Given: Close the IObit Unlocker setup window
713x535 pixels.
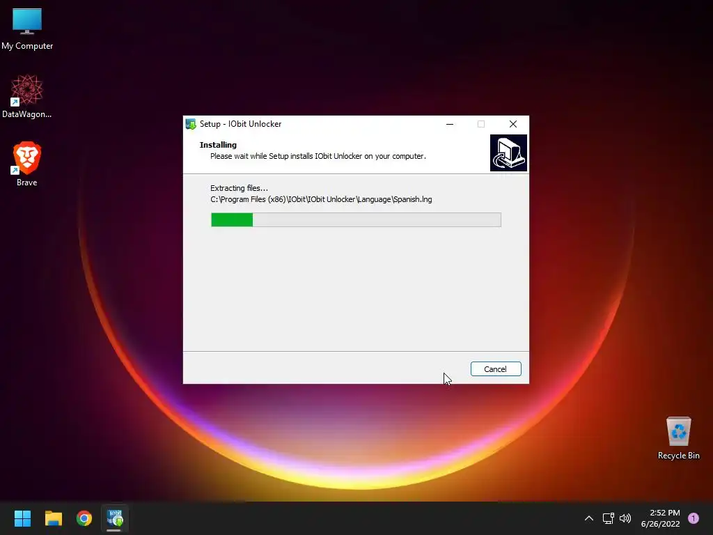Looking at the screenshot, I should (x=513, y=124).
